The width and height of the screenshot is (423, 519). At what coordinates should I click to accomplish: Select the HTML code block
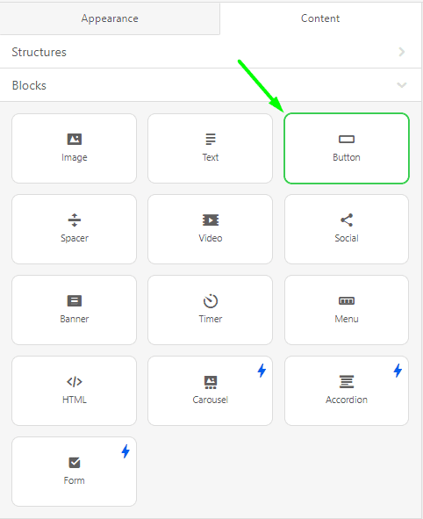(x=74, y=391)
